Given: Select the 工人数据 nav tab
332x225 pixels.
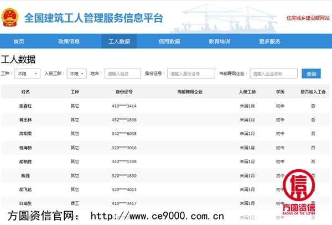Looking at the screenshot, I should point(119,41).
